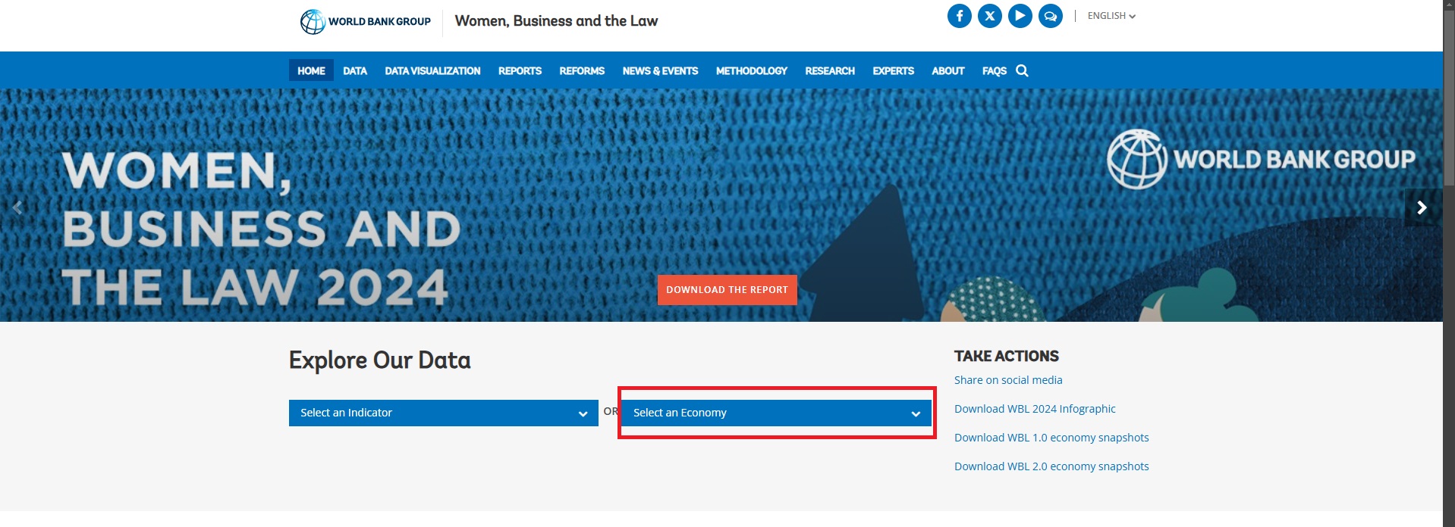The height and width of the screenshot is (527, 1455).
Task: Open the METHODOLOGY menu item
Action: (x=752, y=70)
